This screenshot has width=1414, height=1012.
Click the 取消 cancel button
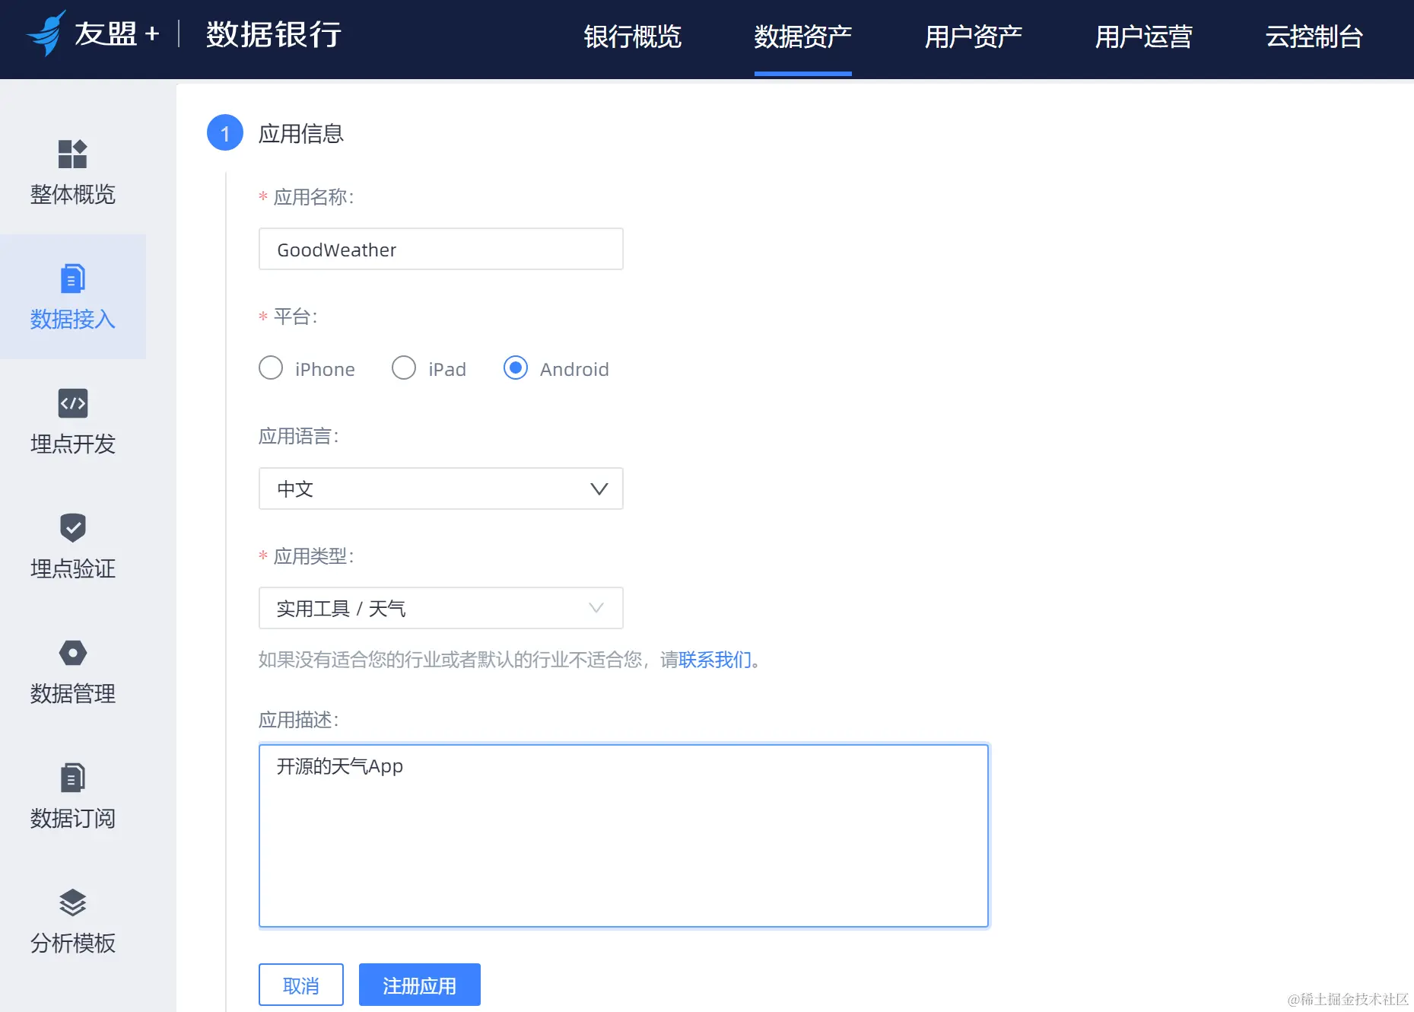click(x=301, y=985)
